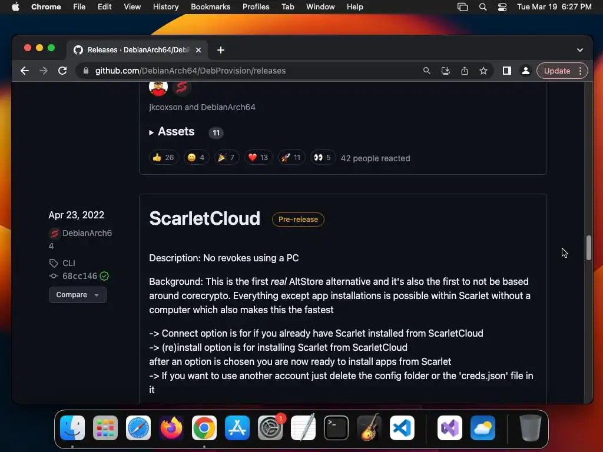The image size is (603, 452).
Task: Close the Releases DebianArch64 tab
Action: pos(198,50)
